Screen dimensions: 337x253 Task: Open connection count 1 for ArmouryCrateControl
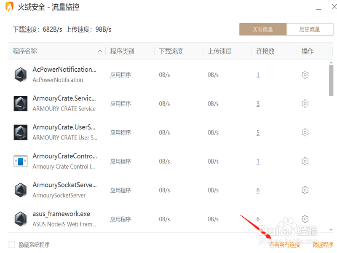258,161
